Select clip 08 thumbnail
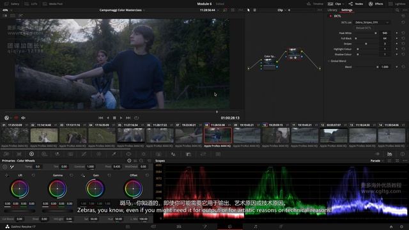Viewport: 409px width, 230px height. pos(217,135)
